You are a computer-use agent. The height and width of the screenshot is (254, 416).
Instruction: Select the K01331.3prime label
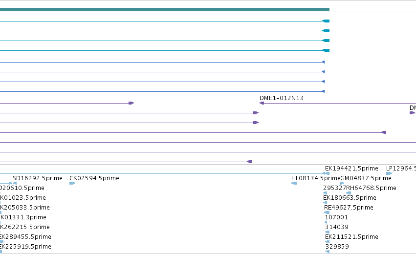[x=23, y=217]
